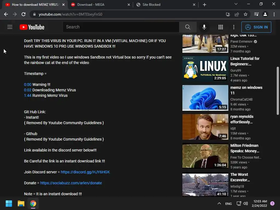This screenshot has height=210, width=280.
Task: Open volume speaker tray icon
Action: [x=246, y=203]
